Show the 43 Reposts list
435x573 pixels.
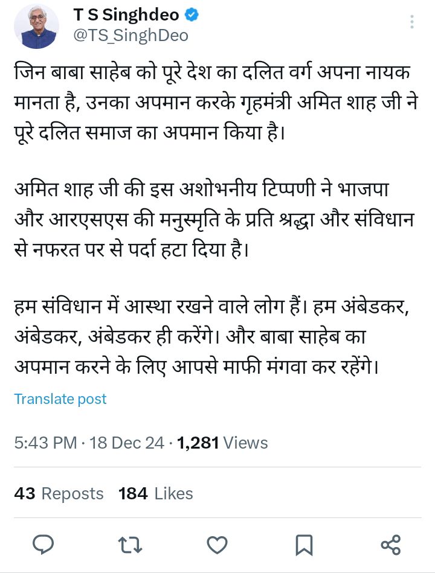click(59, 493)
